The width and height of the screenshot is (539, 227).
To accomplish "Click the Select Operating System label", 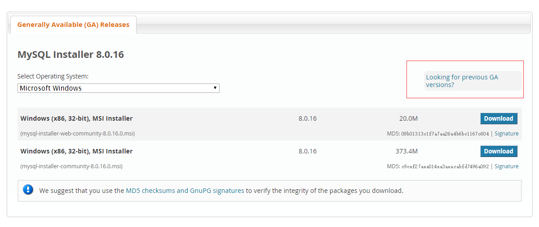I will coord(53,76).
